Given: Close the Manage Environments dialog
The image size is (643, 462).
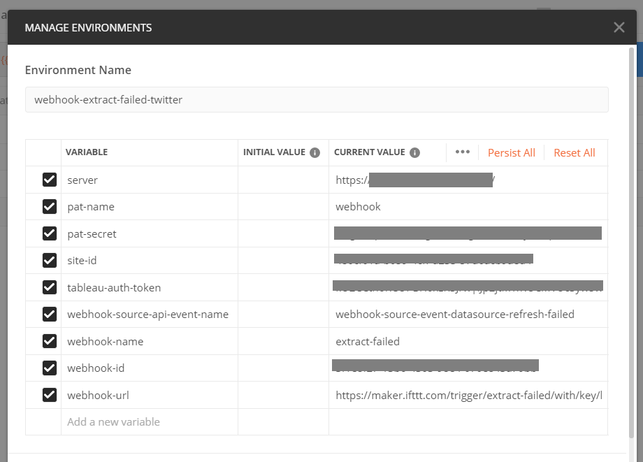Looking at the screenshot, I should (619, 27).
